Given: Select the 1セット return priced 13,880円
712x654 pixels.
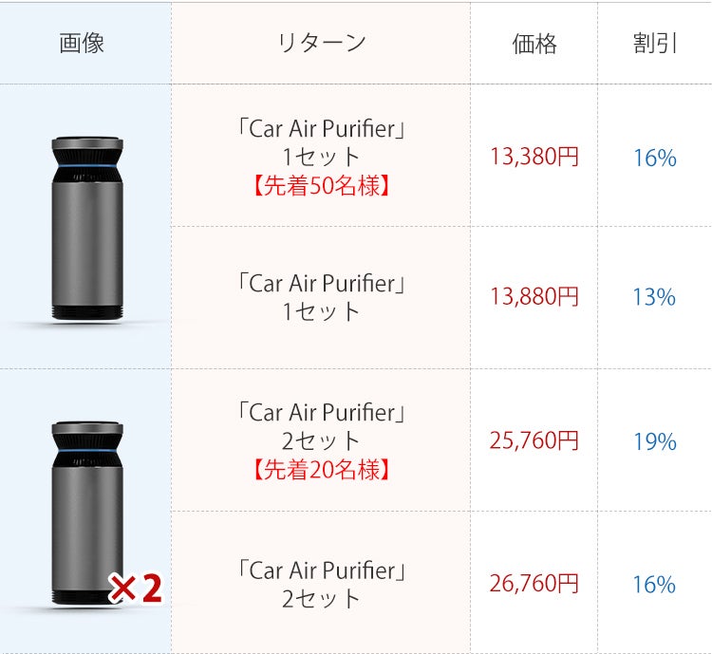Looking at the screenshot, I should tap(321, 297).
